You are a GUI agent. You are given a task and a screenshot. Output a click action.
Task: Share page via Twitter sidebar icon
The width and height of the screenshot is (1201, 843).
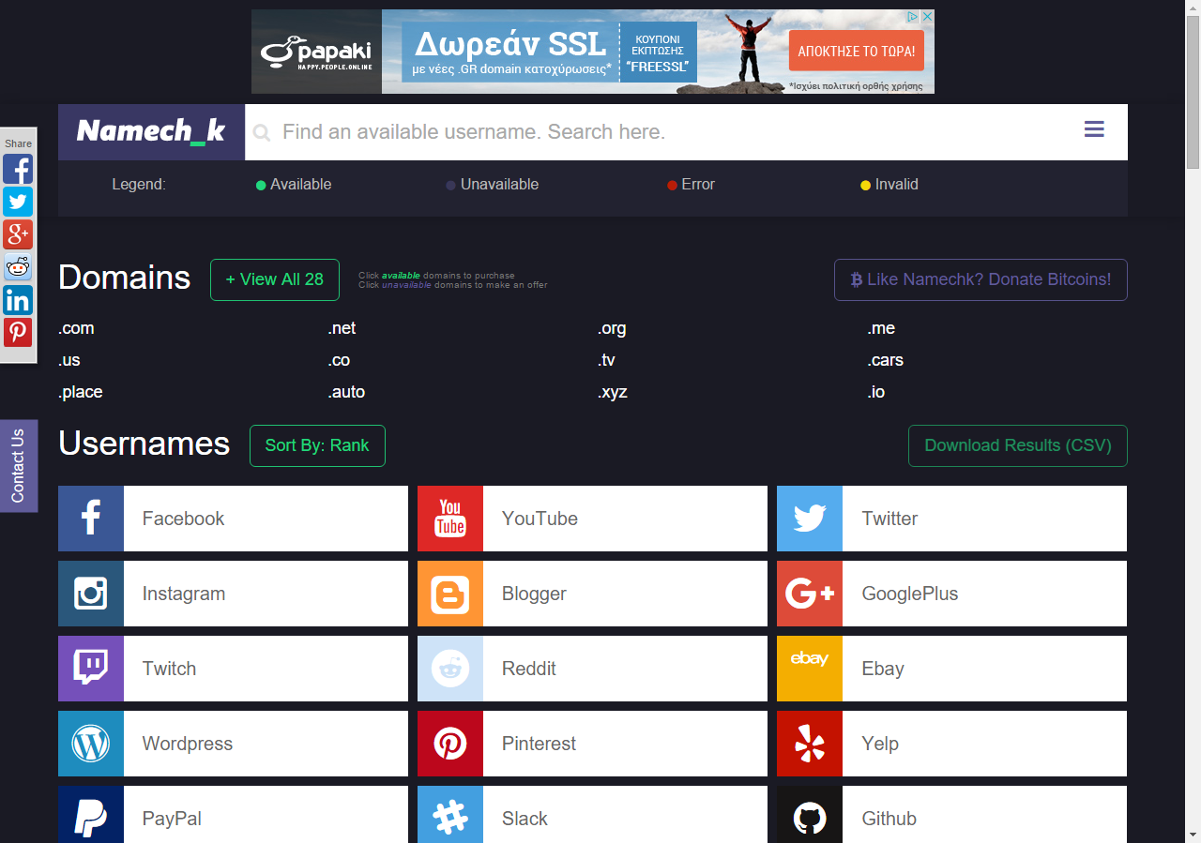(18, 202)
